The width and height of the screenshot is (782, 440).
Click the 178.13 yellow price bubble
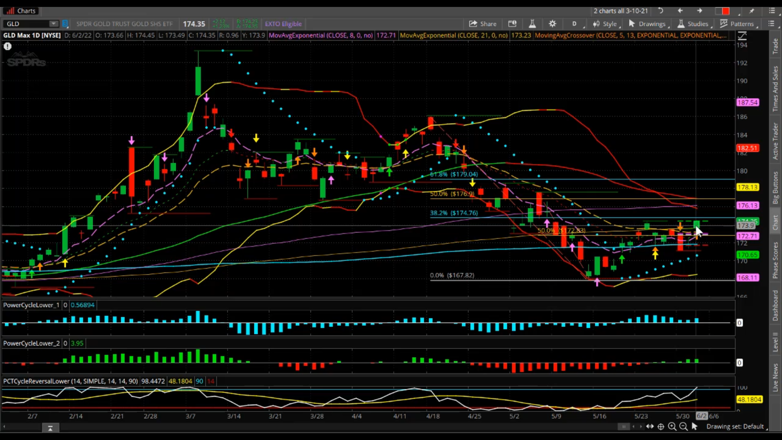[x=748, y=187]
